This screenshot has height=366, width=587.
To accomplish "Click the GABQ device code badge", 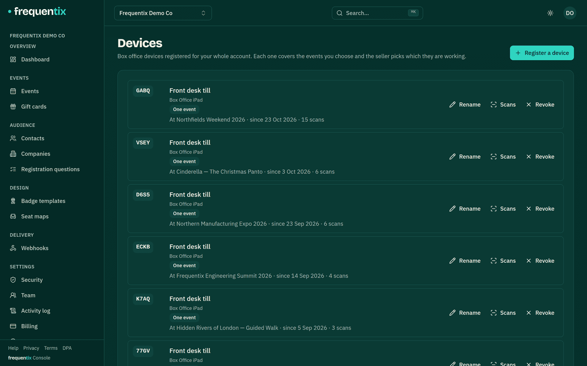I will pyautogui.click(x=143, y=91).
